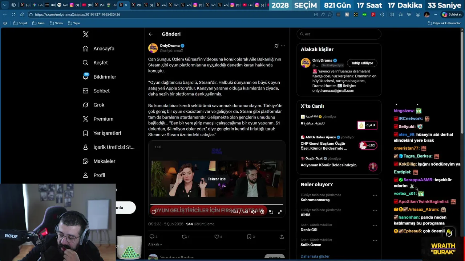The width and height of the screenshot is (465, 261).
Task: Open OnlyDrama author avatar on post
Action: click(x=153, y=48)
